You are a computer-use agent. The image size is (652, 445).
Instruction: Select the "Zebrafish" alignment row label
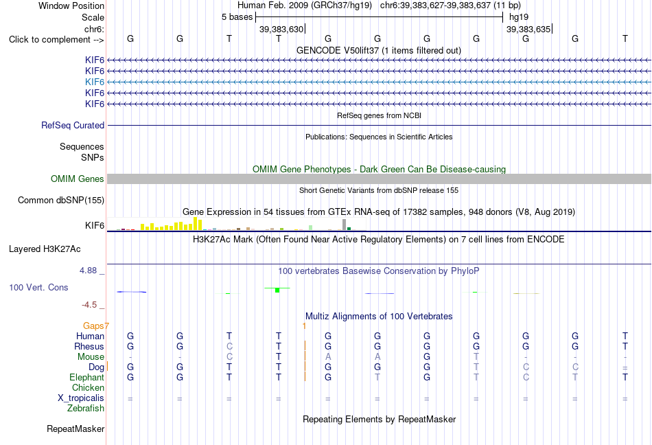pyautogui.click(x=86, y=409)
